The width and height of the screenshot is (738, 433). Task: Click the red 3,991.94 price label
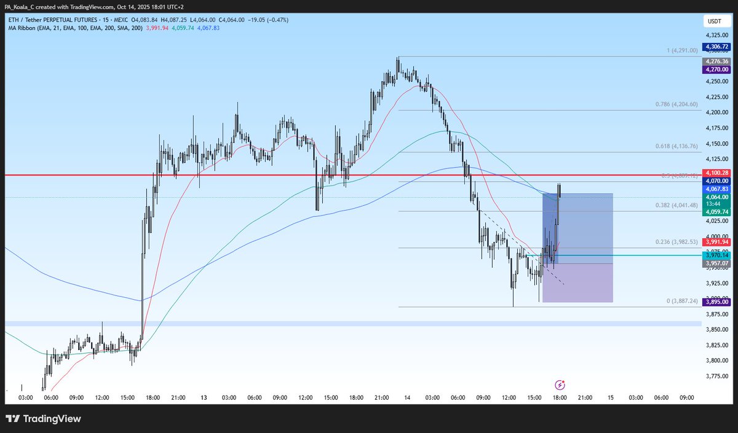click(x=717, y=242)
